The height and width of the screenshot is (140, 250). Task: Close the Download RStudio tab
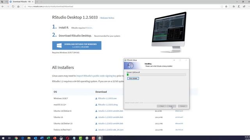click(33, 2)
